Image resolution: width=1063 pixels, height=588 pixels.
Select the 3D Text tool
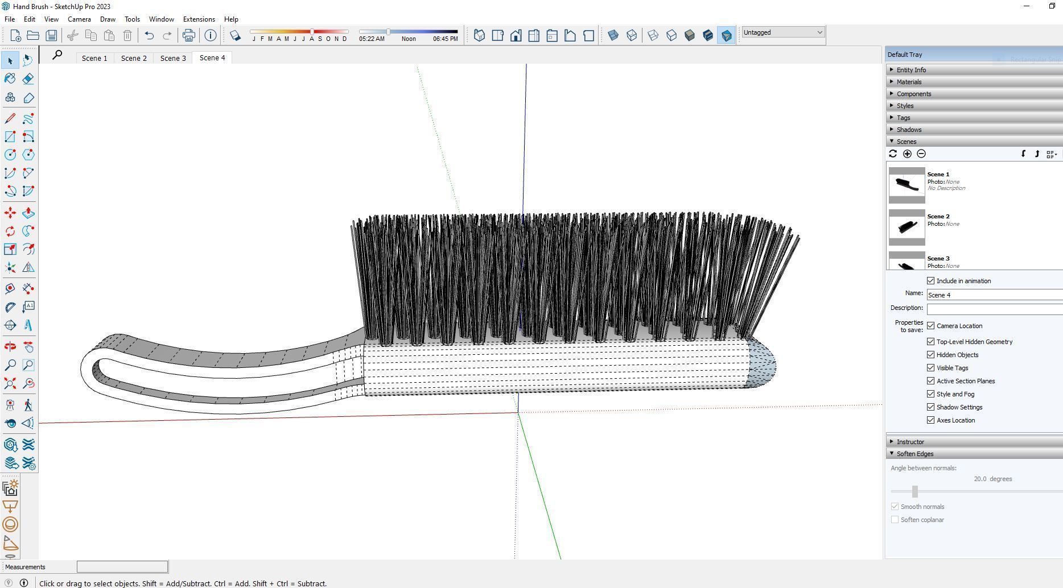click(x=28, y=325)
